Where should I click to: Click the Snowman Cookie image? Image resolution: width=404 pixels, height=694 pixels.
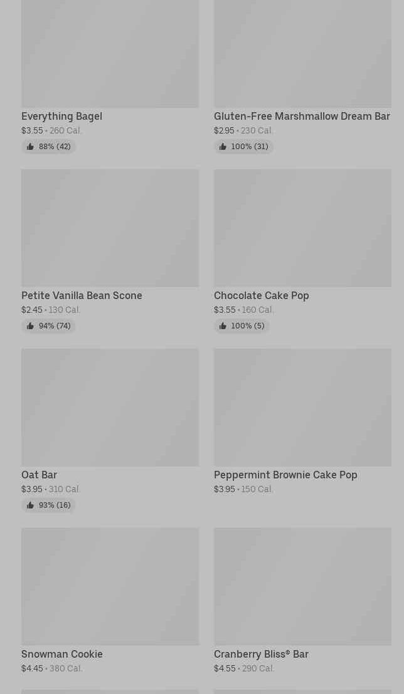pyautogui.click(x=110, y=586)
